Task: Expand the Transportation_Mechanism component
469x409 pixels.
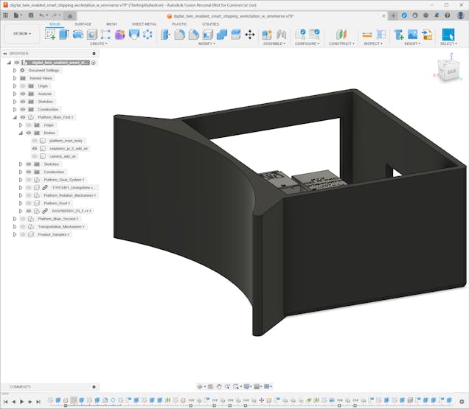Action: coord(14,227)
